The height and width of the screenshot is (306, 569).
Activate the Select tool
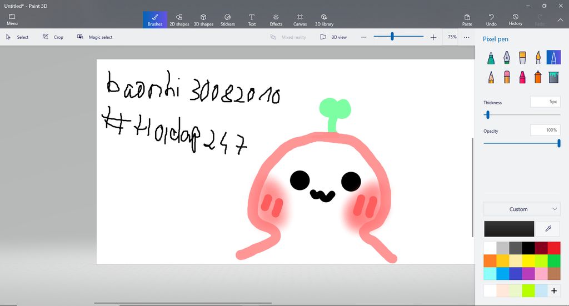tap(17, 37)
